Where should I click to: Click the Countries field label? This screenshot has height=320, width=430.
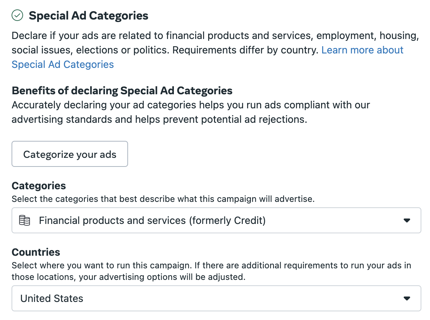tap(36, 252)
